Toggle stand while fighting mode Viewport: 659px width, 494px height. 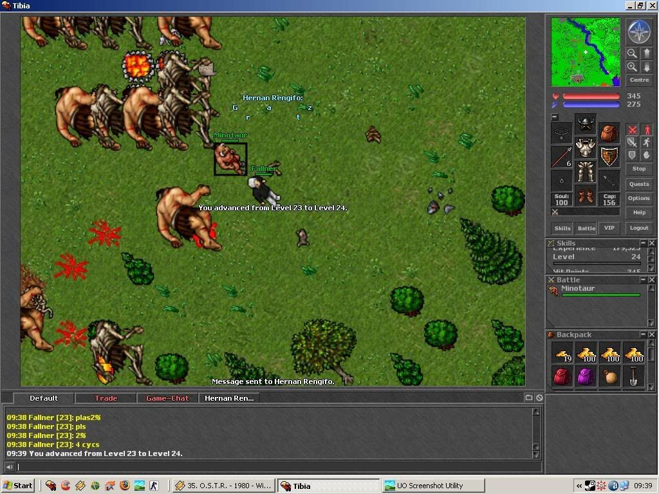(x=647, y=130)
